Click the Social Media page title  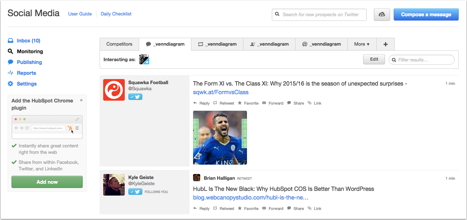[x=33, y=13]
